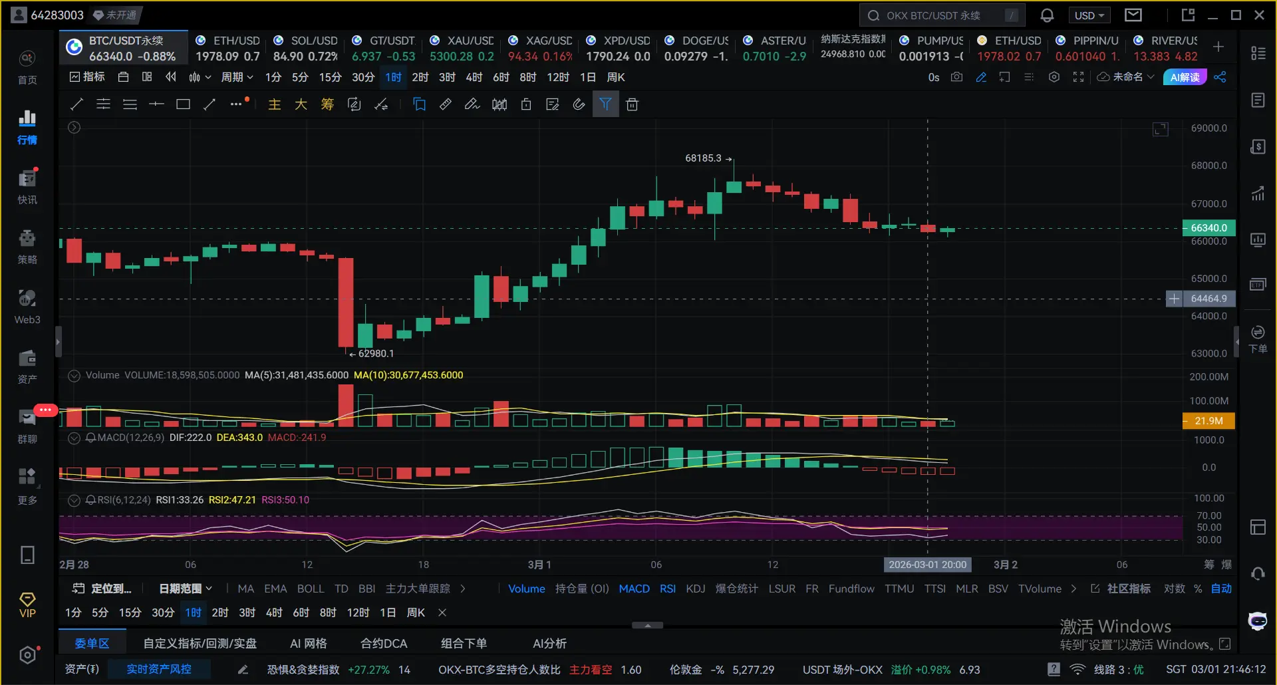Image resolution: width=1277 pixels, height=685 pixels.
Task: Open the USD currency dropdown
Action: click(1089, 15)
